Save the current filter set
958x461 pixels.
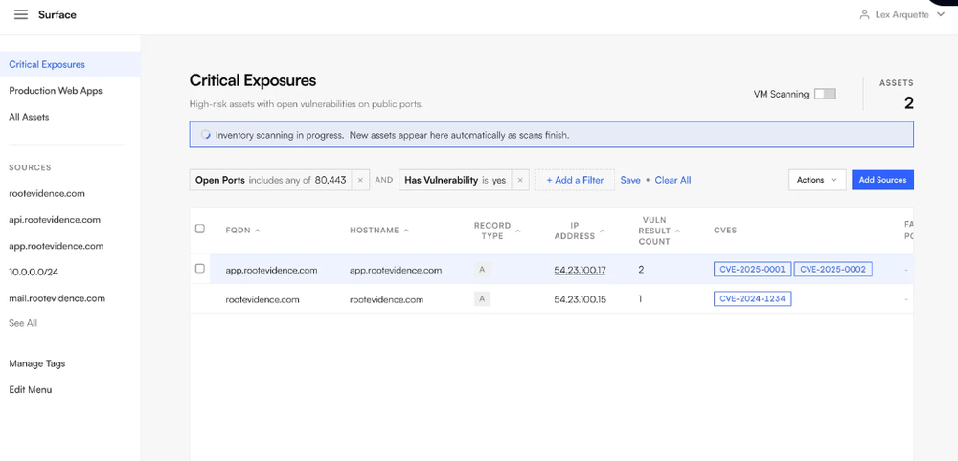tap(630, 180)
